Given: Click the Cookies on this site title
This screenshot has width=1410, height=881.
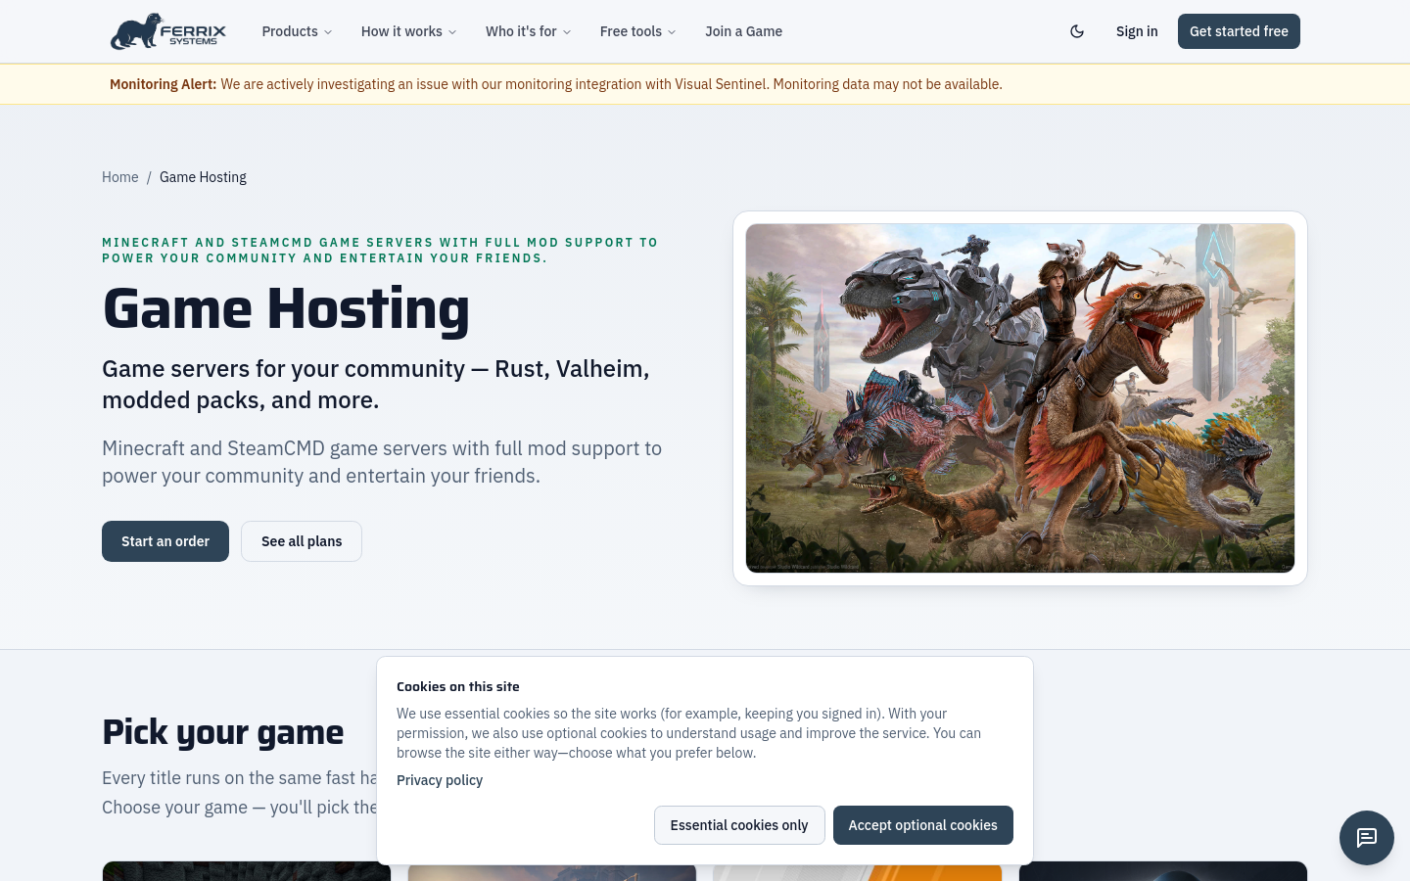Looking at the screenshot, I should point(458,687).
